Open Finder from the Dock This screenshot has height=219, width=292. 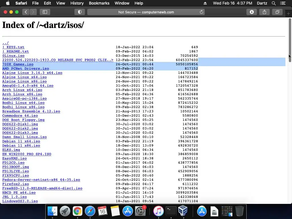pyautogui.click(x=52, y=211)
